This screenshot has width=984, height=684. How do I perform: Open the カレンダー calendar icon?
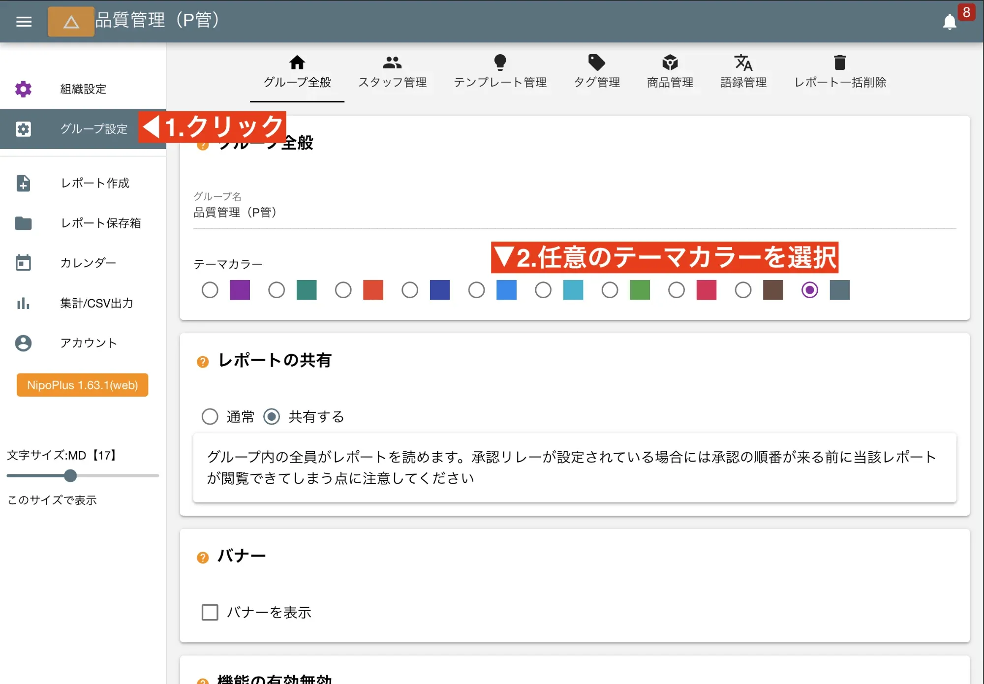click(23, 263)
